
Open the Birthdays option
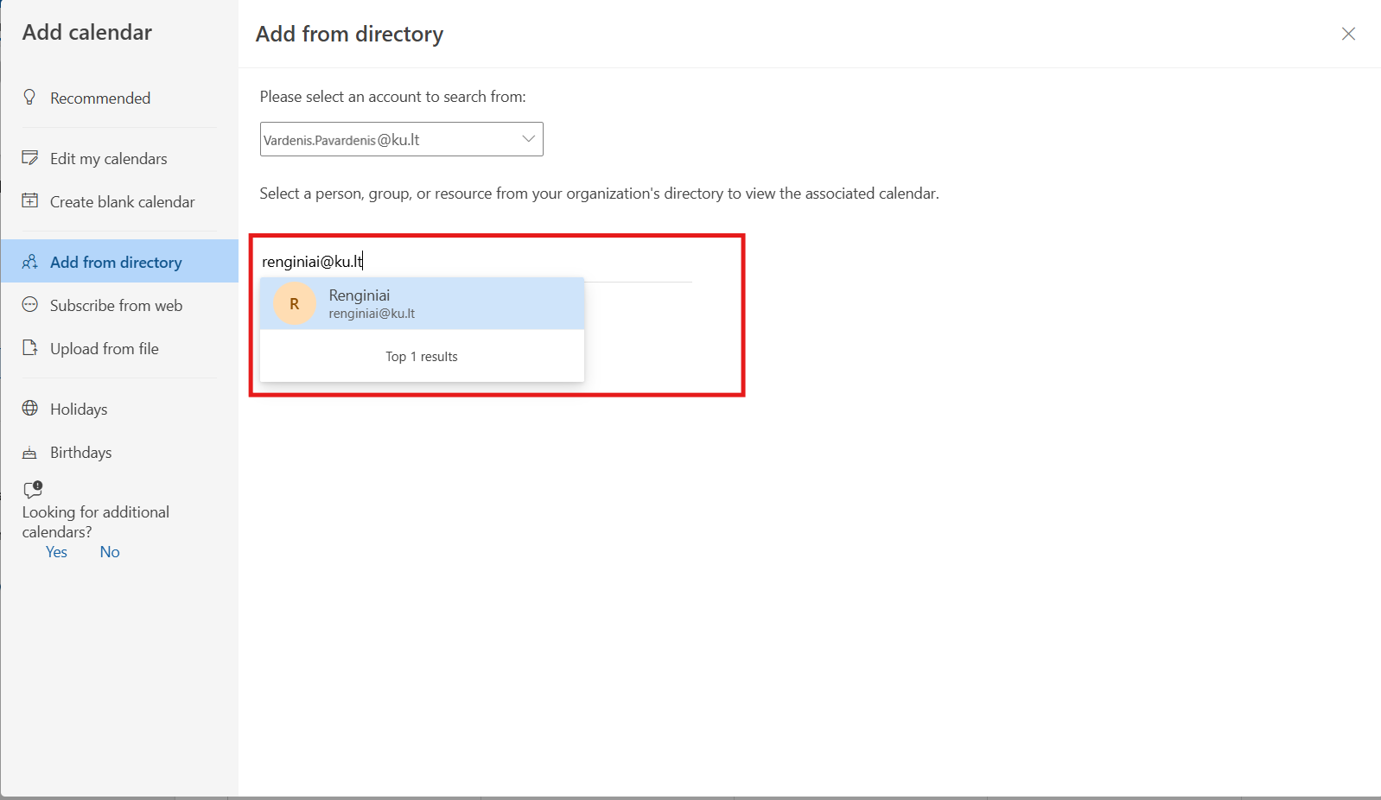[x=119, y=452]
